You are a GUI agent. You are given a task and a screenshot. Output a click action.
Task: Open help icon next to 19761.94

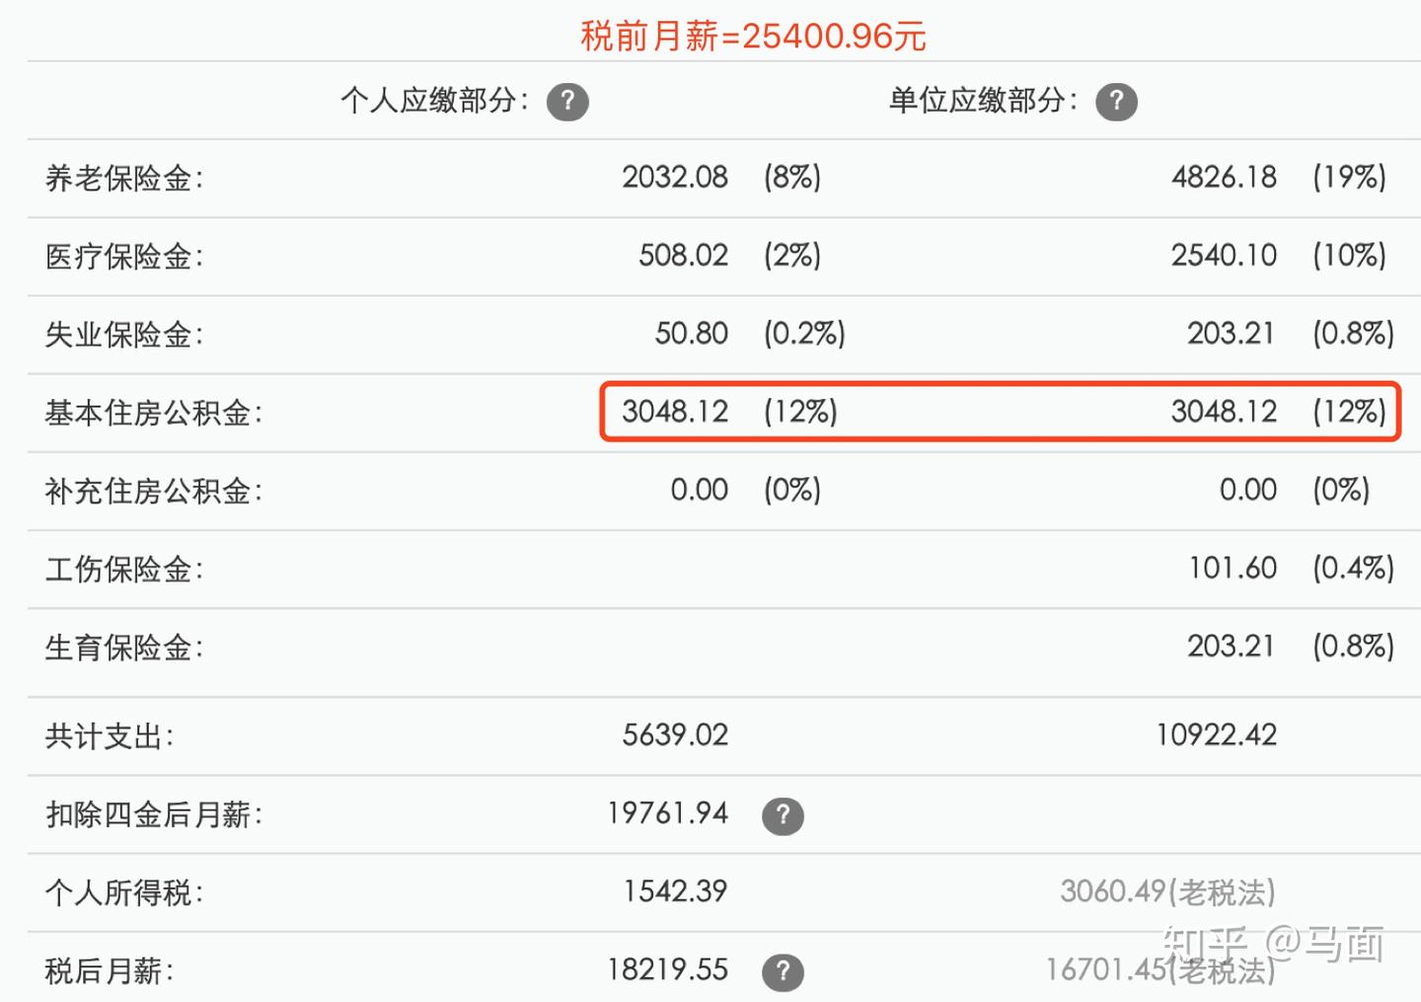[783, 815]
